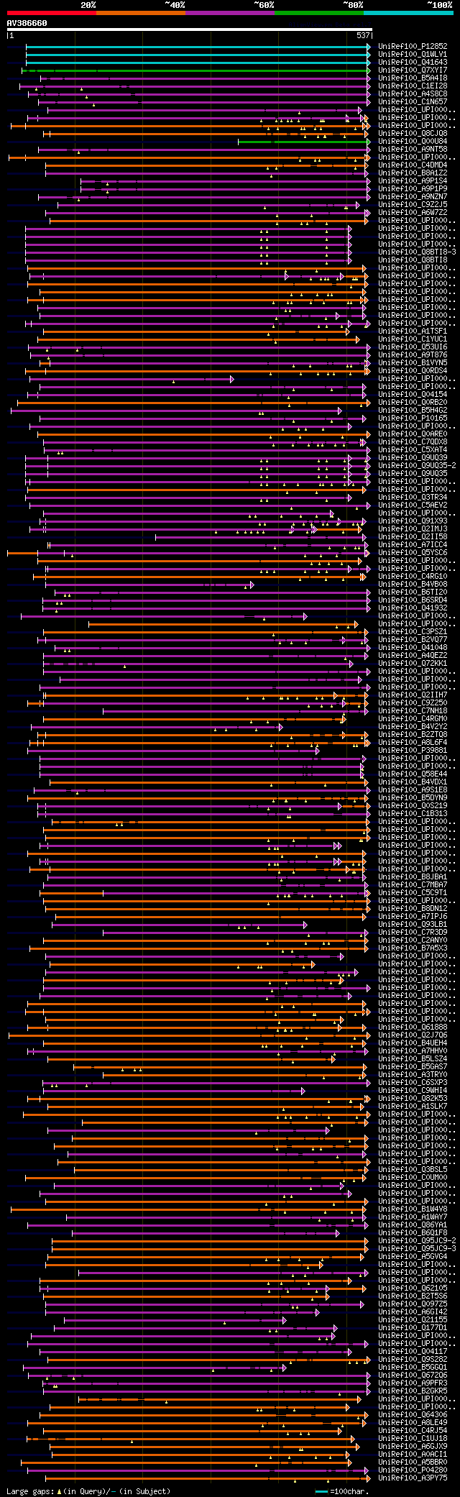Image resolution: width=460 pixels, height=1497 pixels.
Task: Select the UniRef100_B6TI20 label
Action: [413, 592]
